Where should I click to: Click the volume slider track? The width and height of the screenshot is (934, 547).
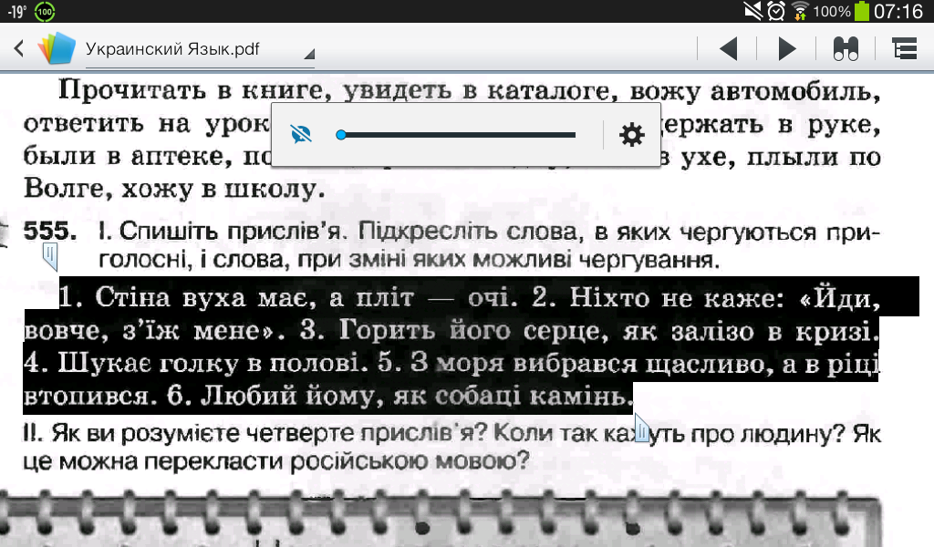pyautogui.click(x=458, y=135)
